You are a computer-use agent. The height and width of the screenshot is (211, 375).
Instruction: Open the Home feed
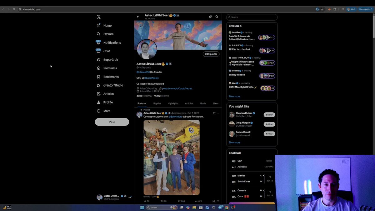pos(104,26)
